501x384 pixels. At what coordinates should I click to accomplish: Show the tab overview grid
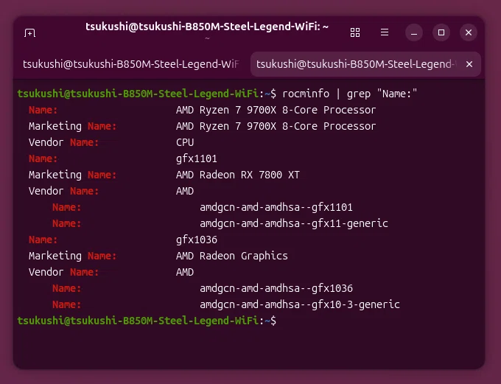coord(355,32)
